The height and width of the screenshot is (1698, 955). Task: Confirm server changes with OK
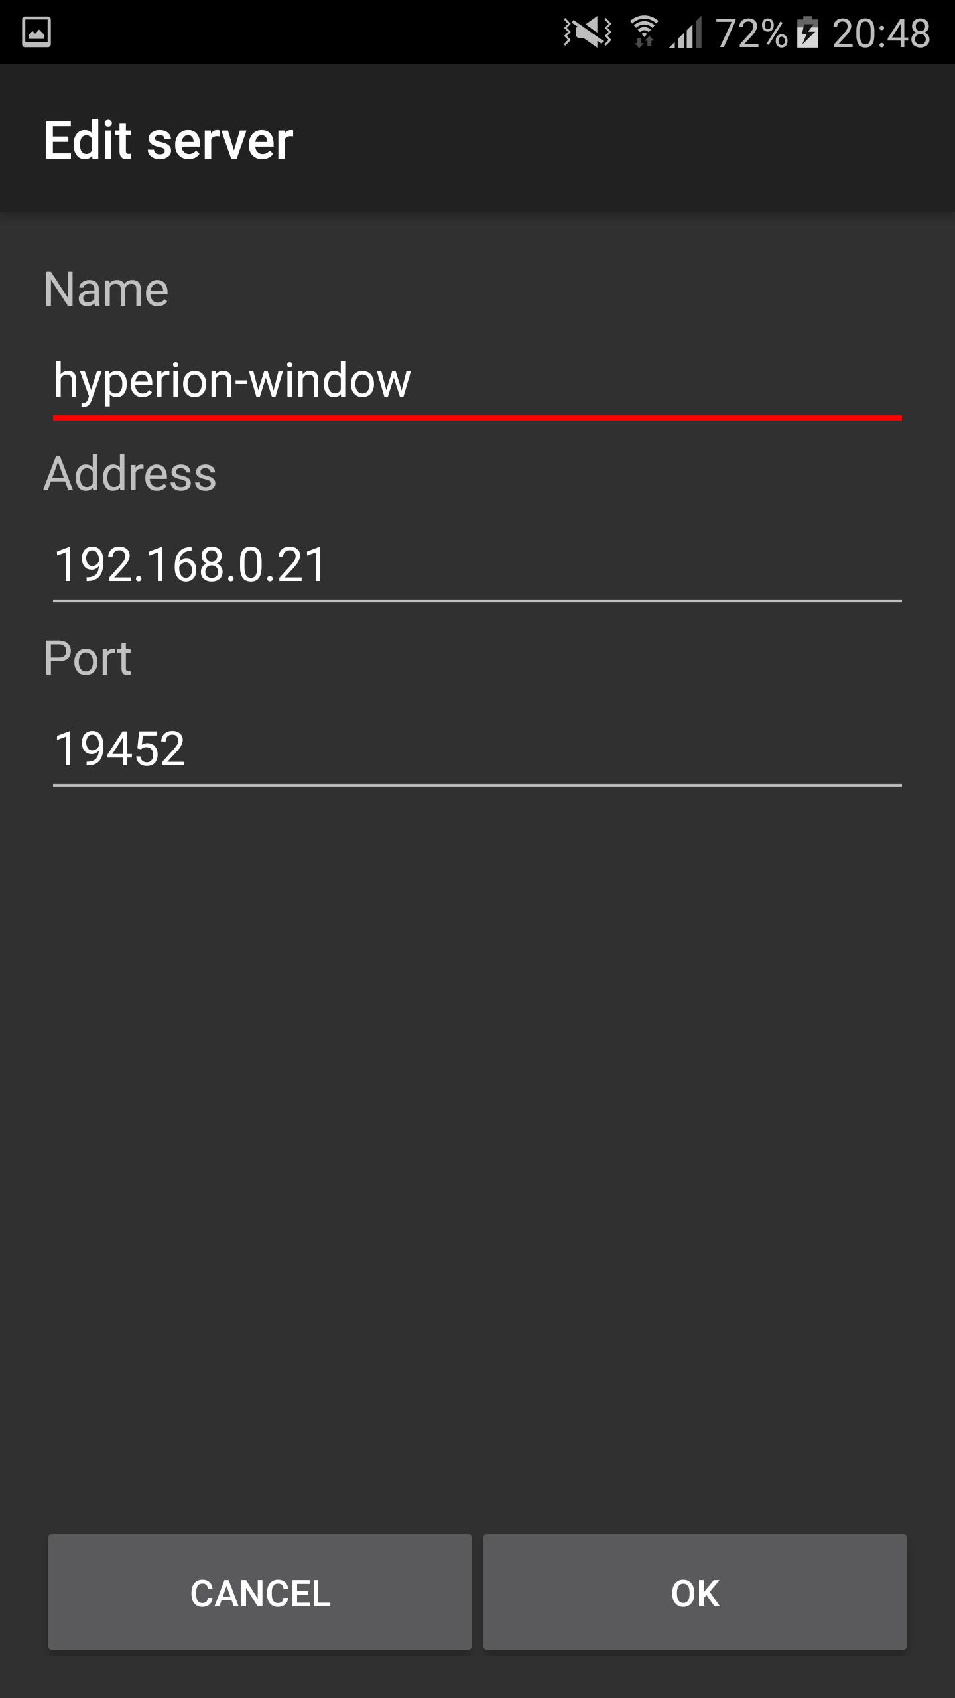695,1592
